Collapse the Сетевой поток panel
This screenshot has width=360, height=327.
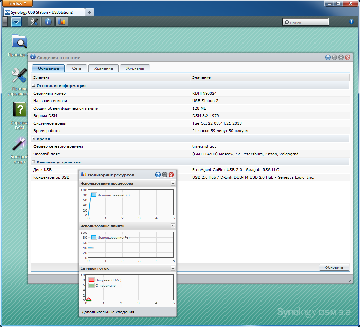click(x=173, y=268)
